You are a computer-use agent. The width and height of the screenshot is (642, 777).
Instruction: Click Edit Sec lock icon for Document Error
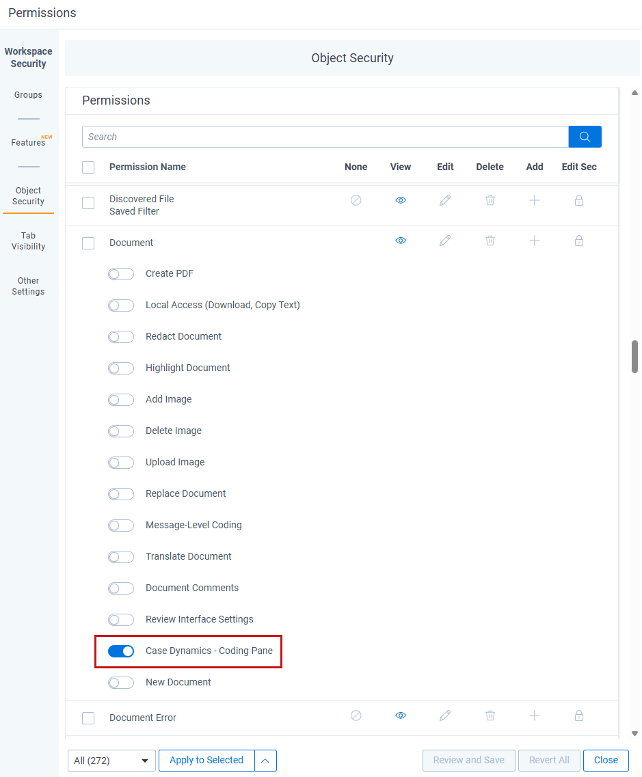click(x=579, y=715)
